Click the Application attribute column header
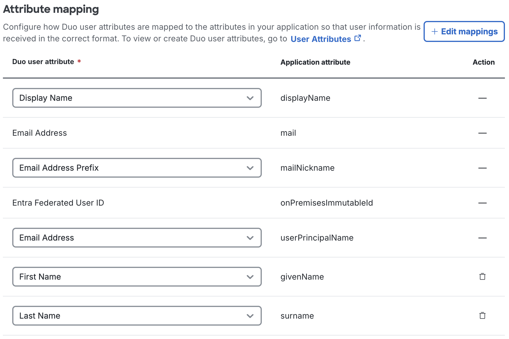This screenshot has height=339, width=509. (315, 62)
